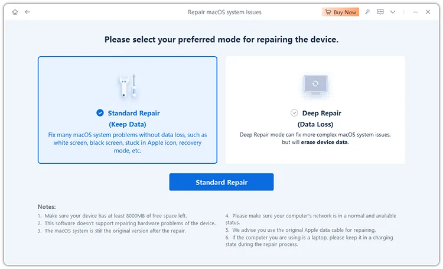
Task: Click the Buy Now button
Action: (340, 12)
